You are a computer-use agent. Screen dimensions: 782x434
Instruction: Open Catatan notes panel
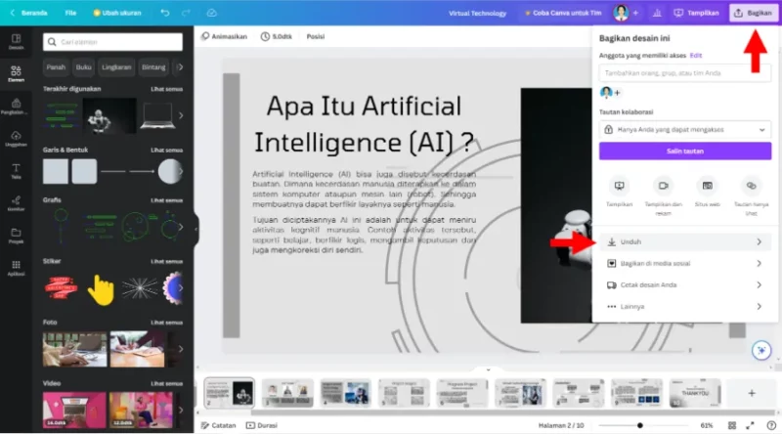[218, 425]
